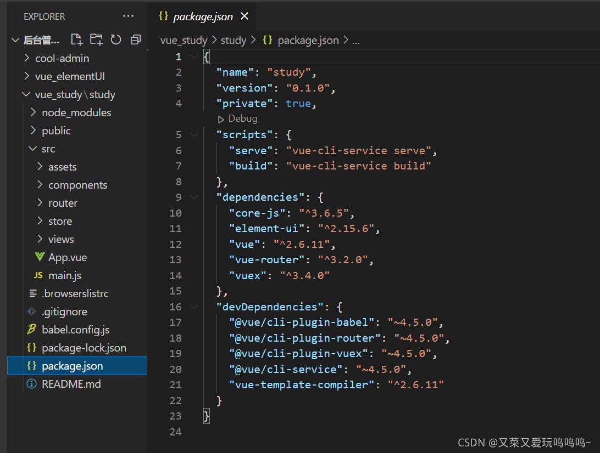Click the "vue-cli-service build" value
This screenshot has height=453, width=600.
(359, 166)
